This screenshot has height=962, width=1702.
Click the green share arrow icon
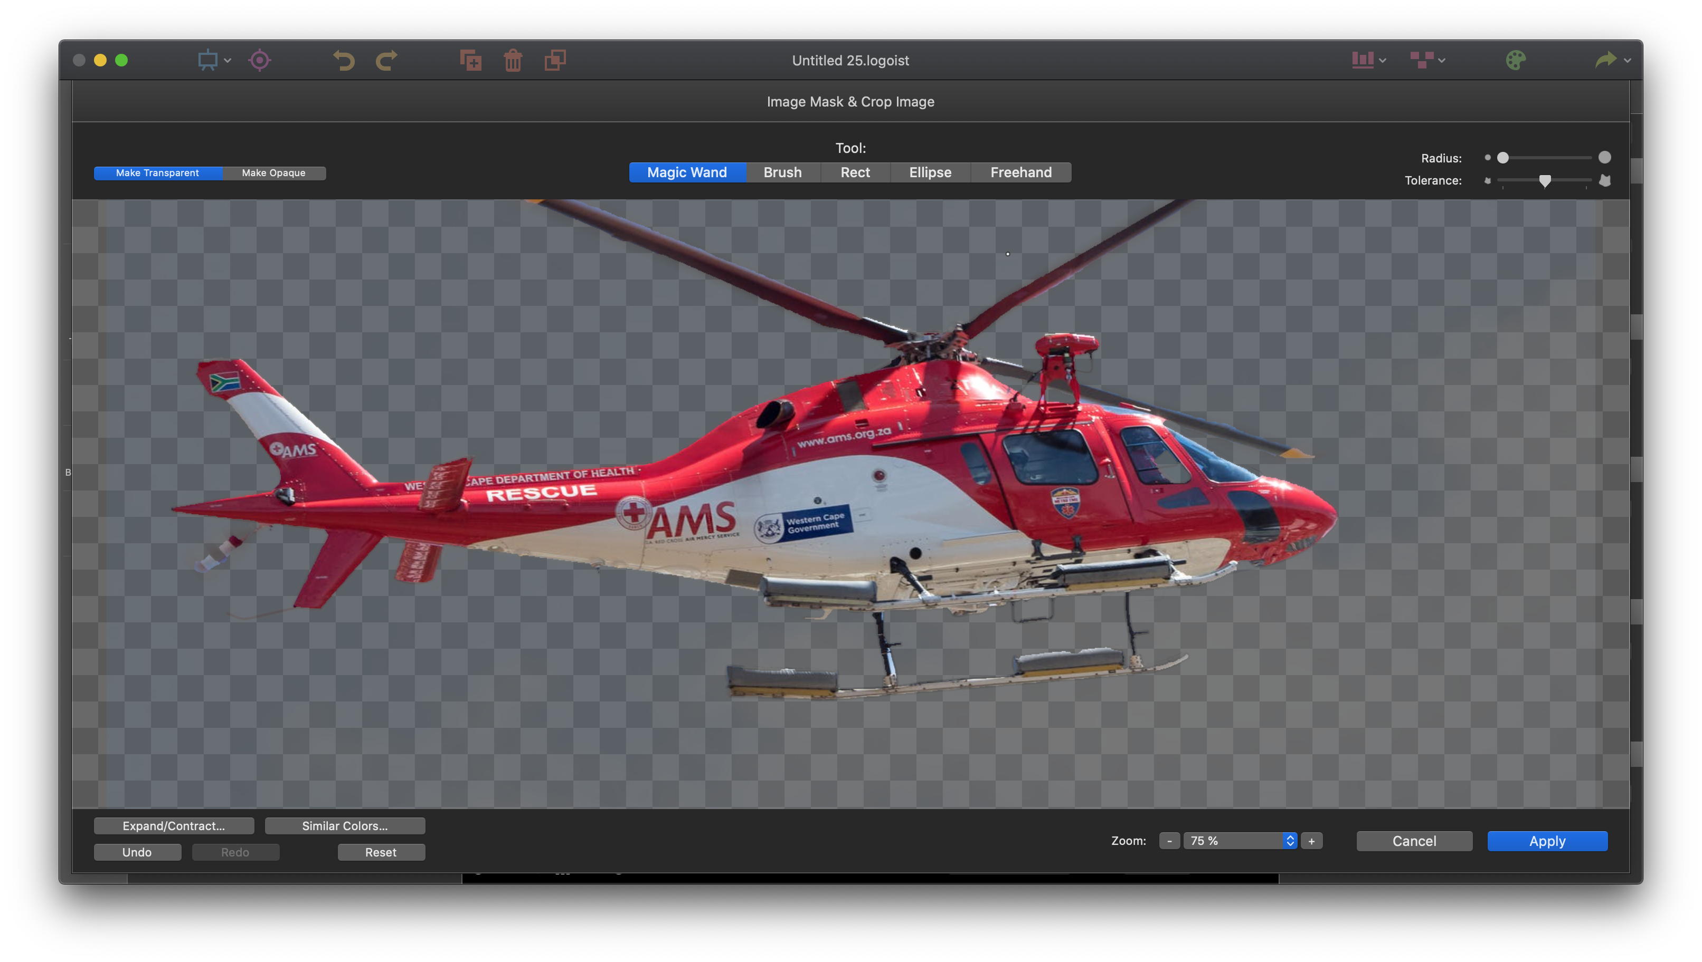[1606, 60]
